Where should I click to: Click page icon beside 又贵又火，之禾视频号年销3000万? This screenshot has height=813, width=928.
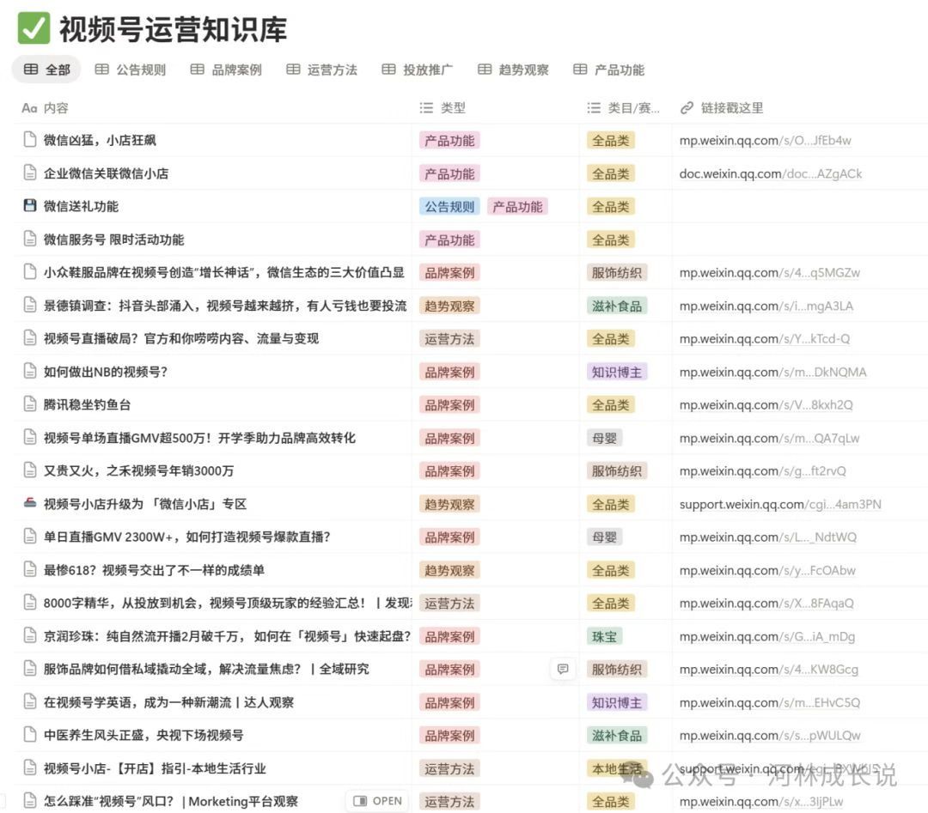[x=29, y=470]
